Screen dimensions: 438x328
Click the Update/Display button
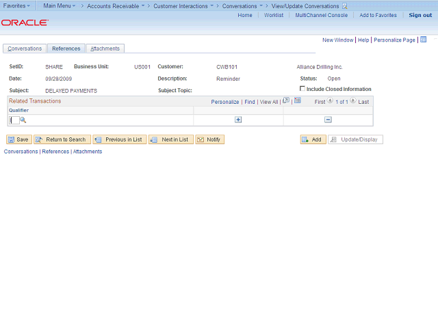coord(355,139)
